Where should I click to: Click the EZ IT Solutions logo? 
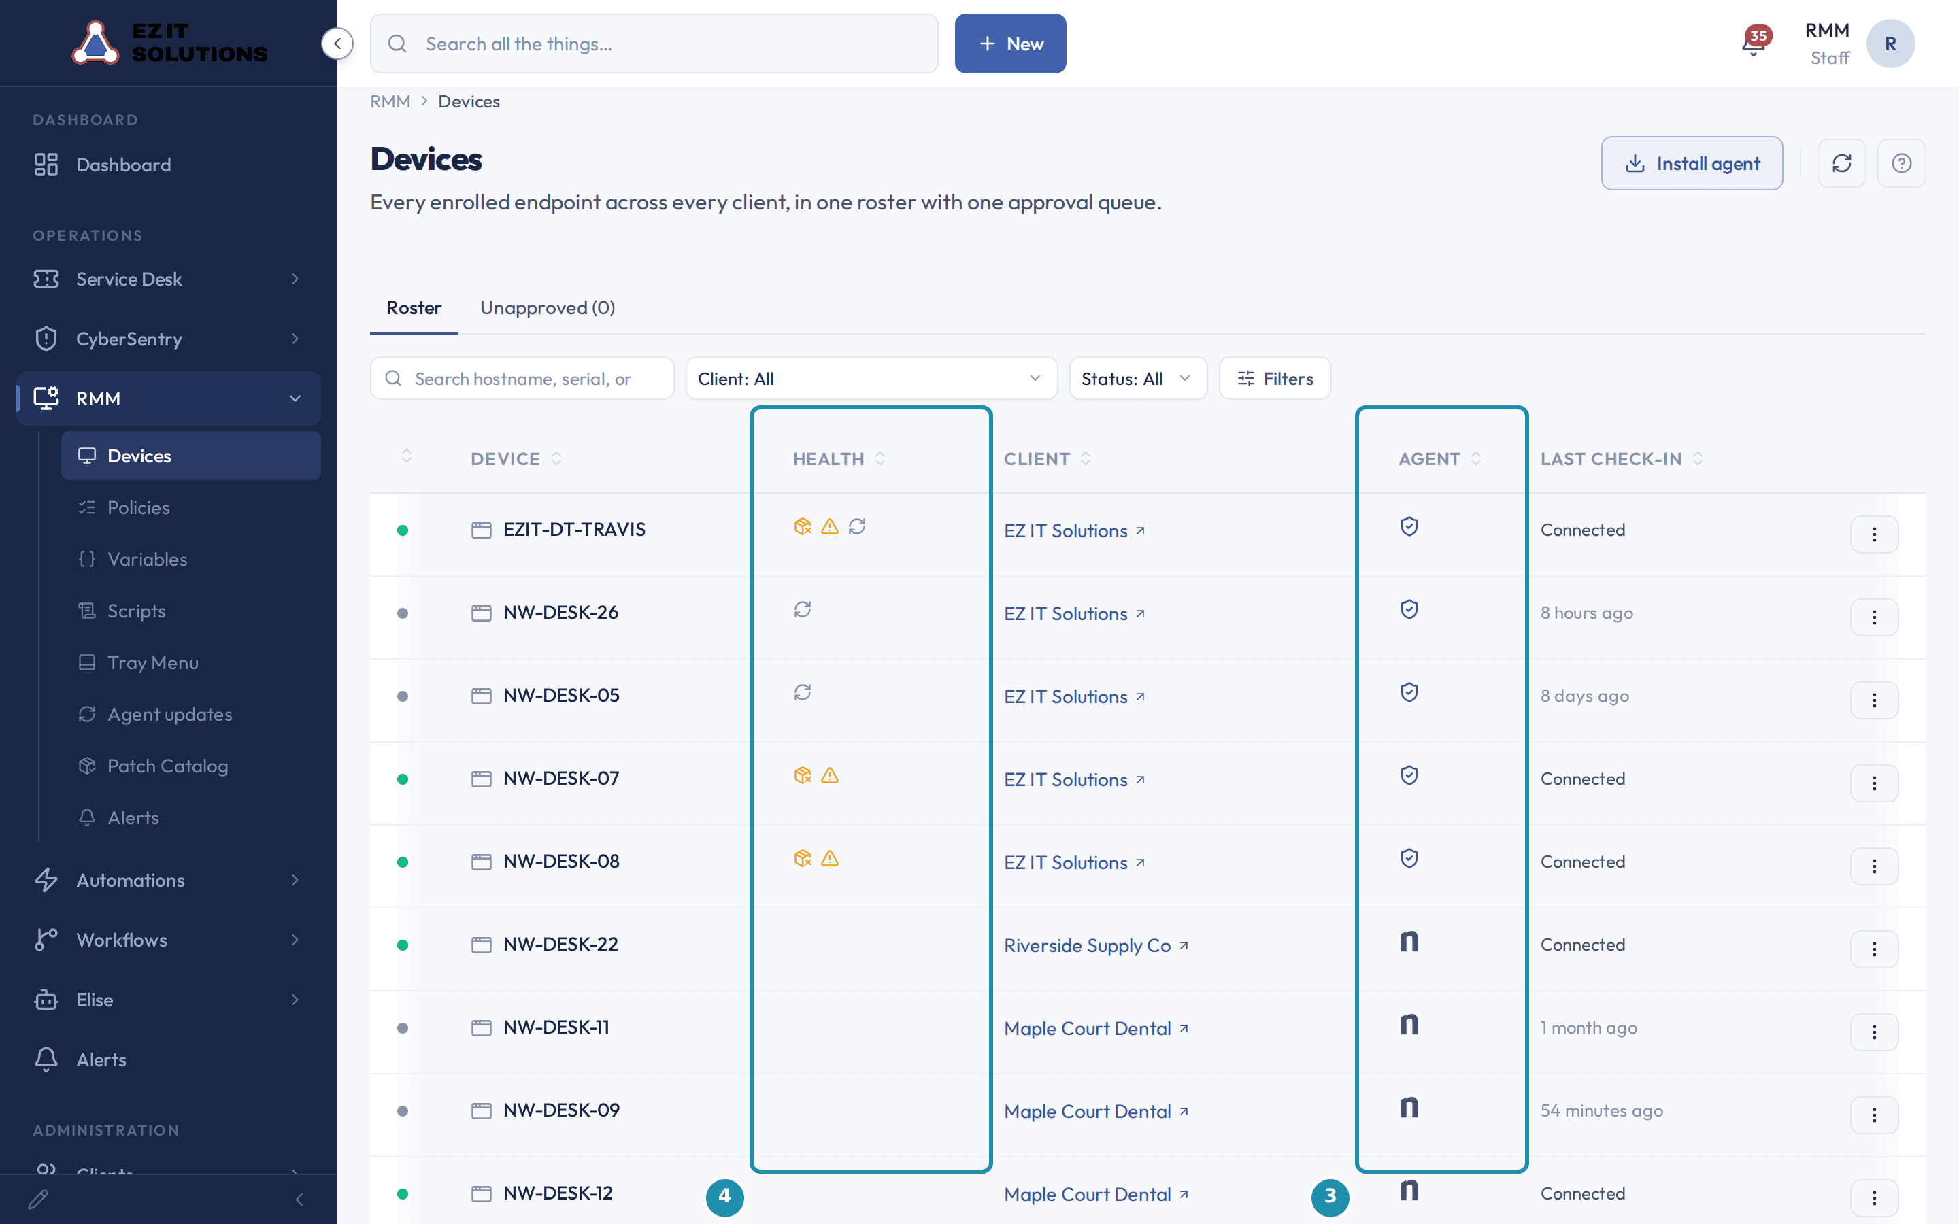[170, 43]
